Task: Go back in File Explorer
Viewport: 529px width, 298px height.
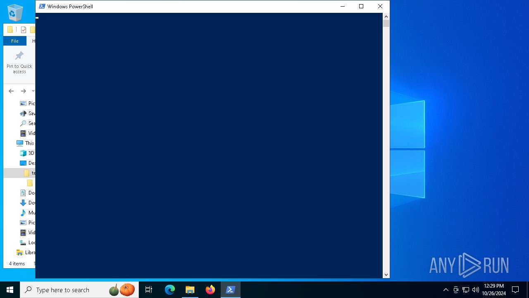Action: (x=11, y=91)
